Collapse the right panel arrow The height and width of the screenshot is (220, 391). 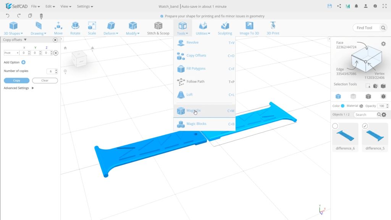click(329, 39)
